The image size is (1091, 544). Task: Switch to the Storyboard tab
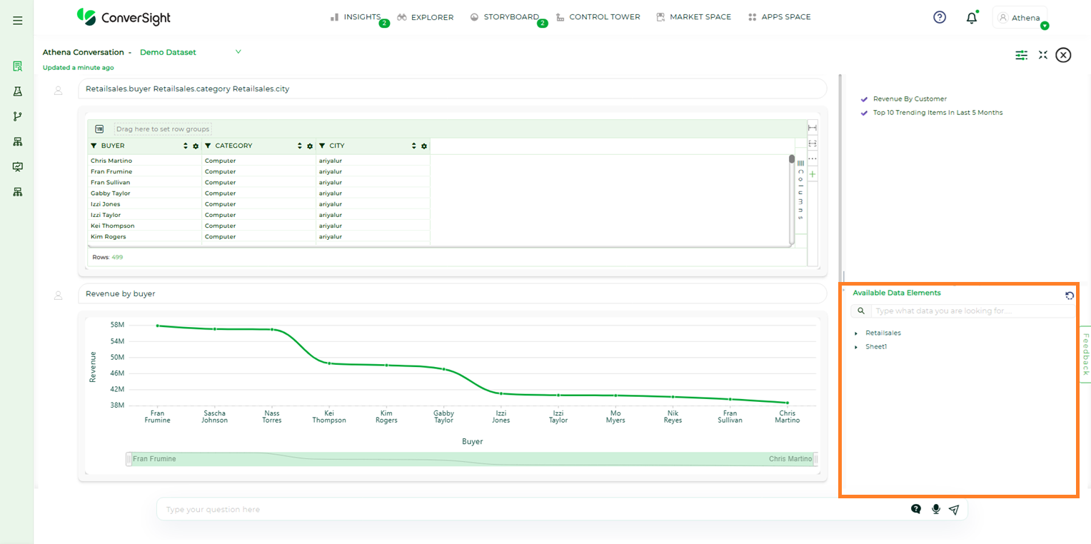tap(505, 17)
